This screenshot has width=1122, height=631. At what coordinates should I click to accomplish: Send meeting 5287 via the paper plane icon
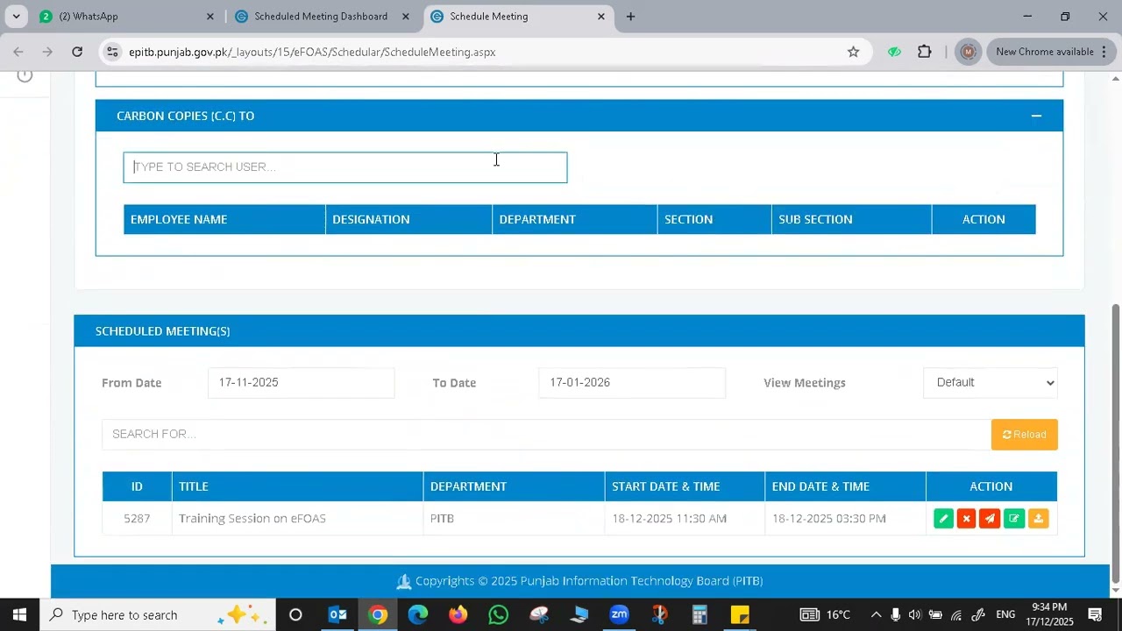click(x=990, y=519)
